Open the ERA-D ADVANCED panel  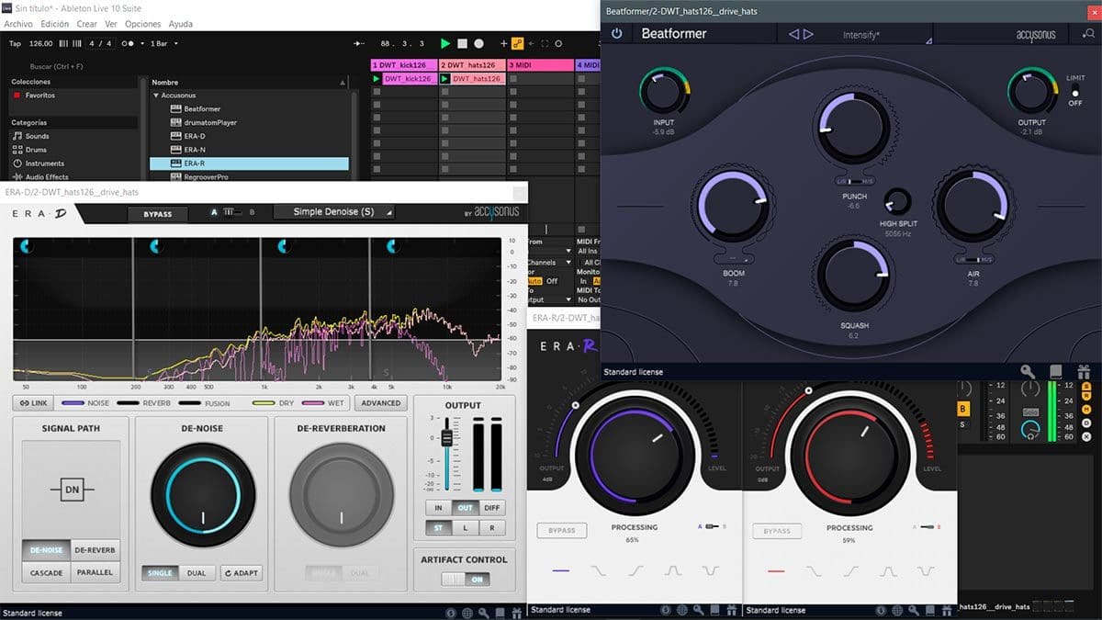pyautogui.click(x=380, y=403)
